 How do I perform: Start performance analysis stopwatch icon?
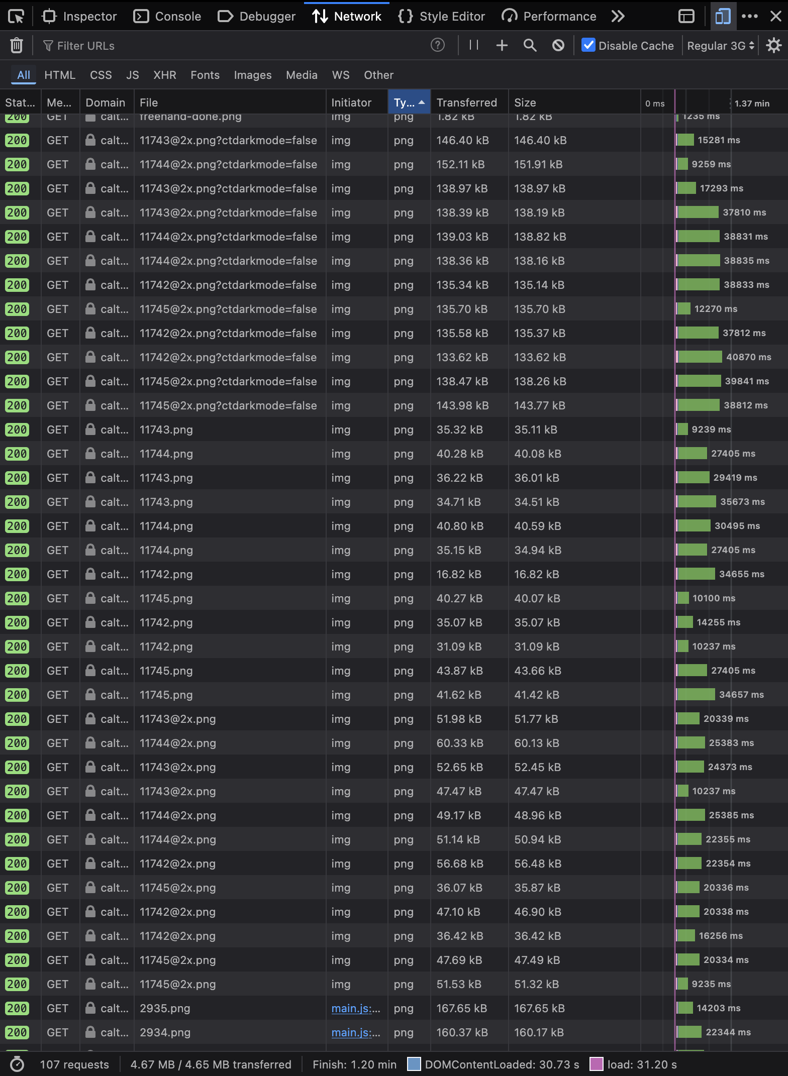click(17, 1064)
